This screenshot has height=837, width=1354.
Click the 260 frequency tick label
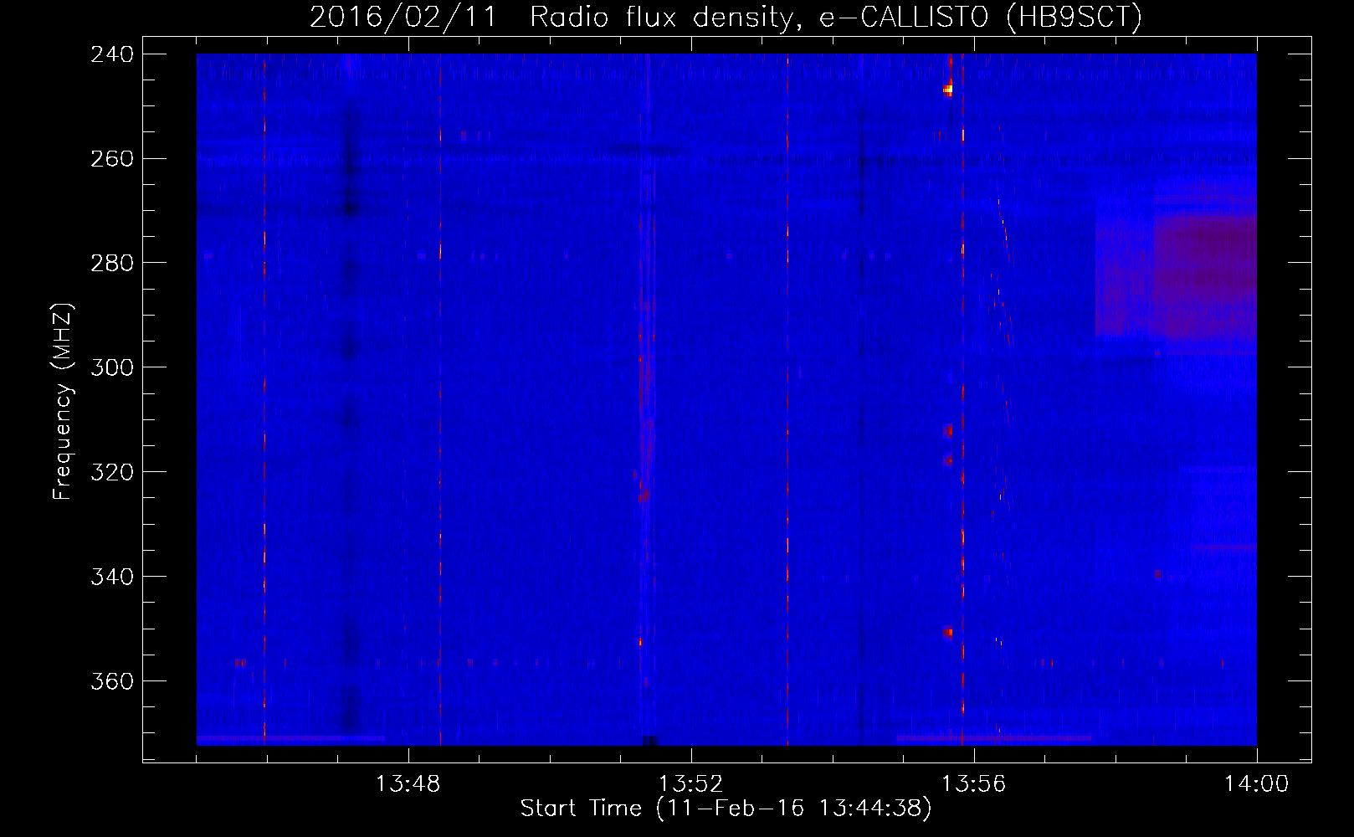112,159
